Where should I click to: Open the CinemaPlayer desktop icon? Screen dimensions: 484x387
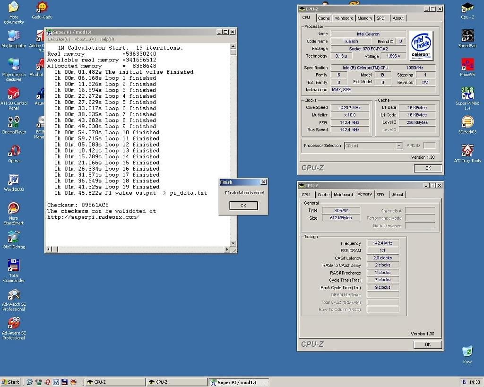14,125
